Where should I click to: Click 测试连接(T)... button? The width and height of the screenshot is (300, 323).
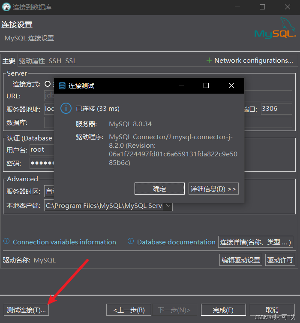pyautogui.click(x=26, y=310)
